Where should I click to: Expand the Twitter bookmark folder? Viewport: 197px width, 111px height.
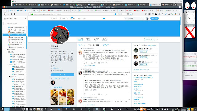pyautogui.click(x=7, y=50)
